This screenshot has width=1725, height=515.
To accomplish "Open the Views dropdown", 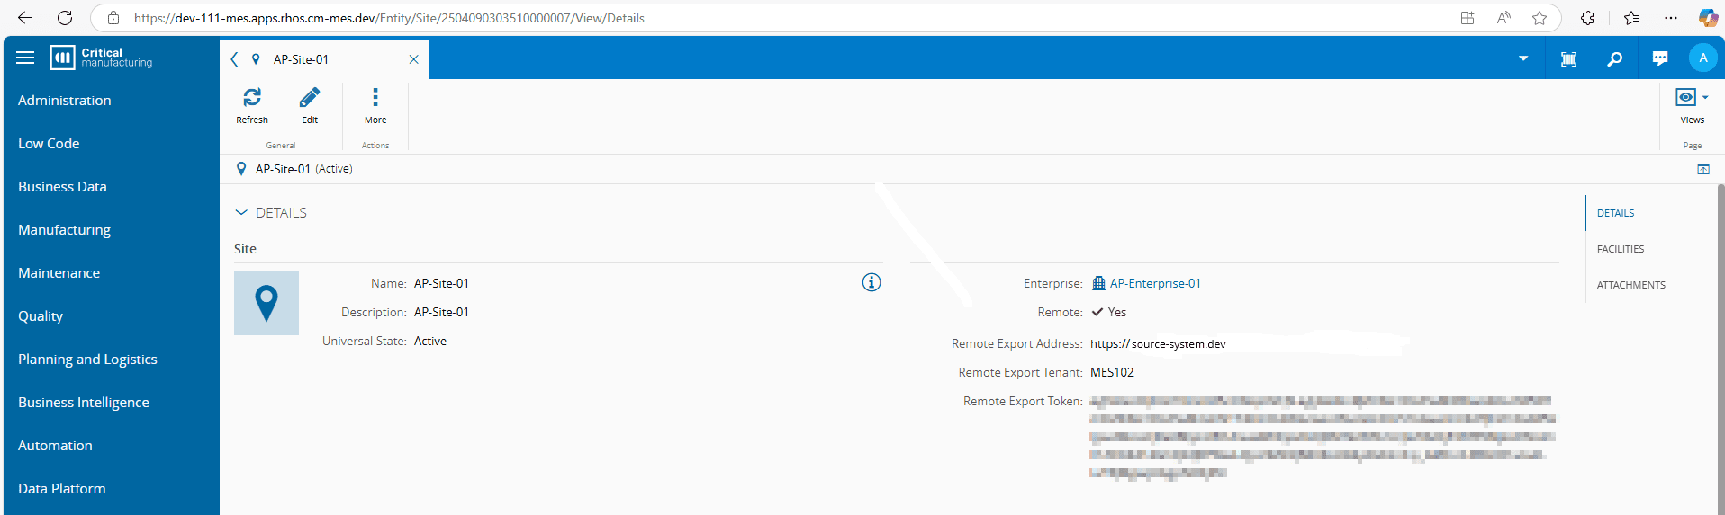I will tap(1692, 105).
